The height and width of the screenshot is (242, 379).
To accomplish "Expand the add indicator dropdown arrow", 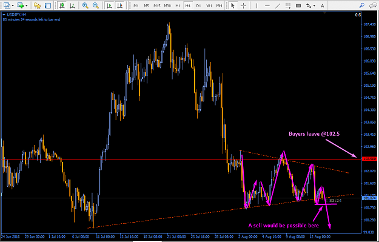I will click(26, 5).
